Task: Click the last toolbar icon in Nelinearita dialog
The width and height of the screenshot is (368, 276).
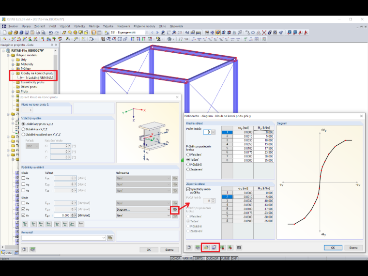Action: coord(239,247)
